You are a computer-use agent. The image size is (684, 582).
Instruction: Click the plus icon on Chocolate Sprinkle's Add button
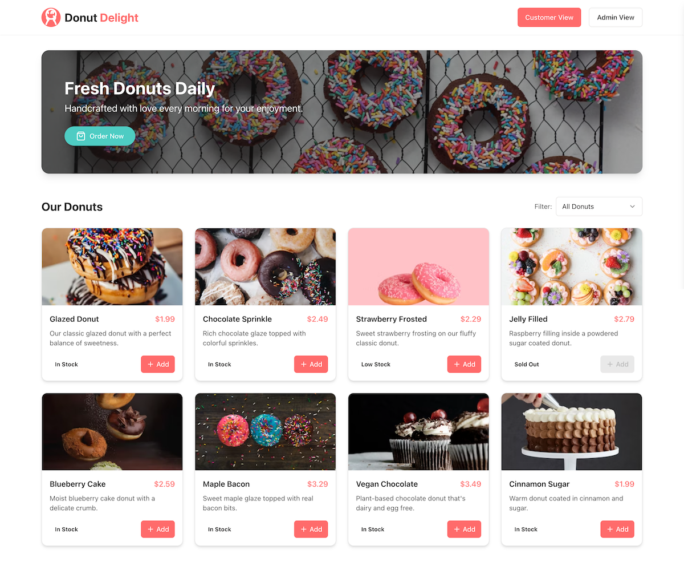[304, 364]
